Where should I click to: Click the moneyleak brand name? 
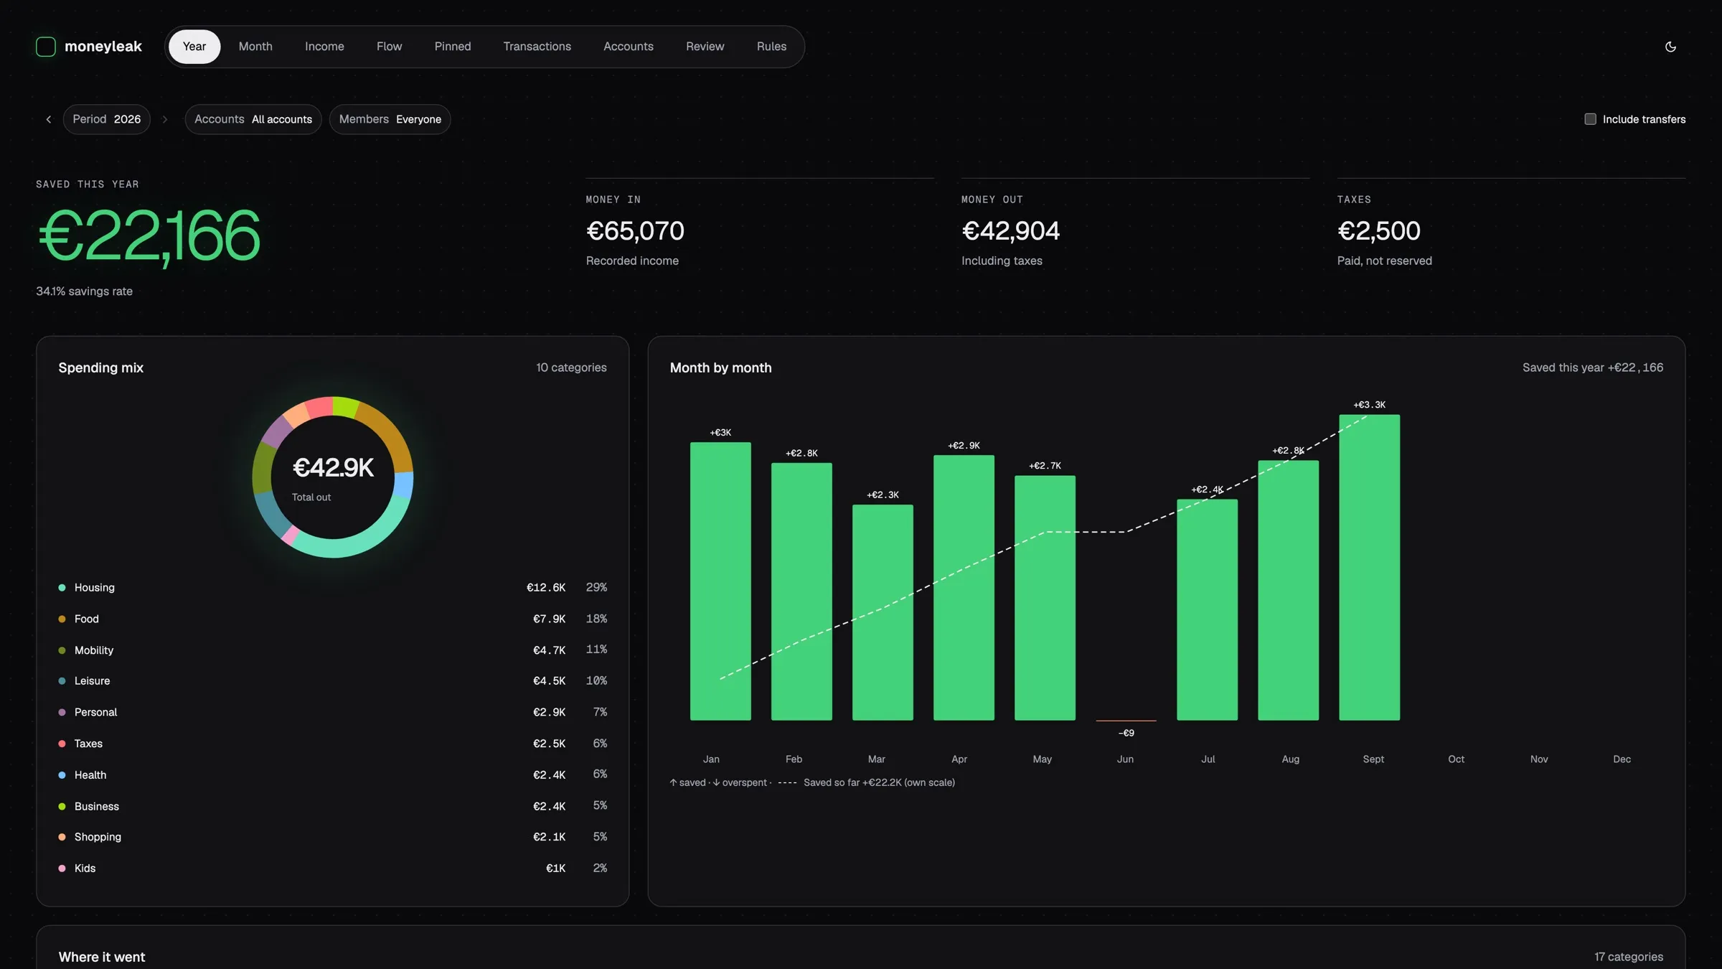103,47
